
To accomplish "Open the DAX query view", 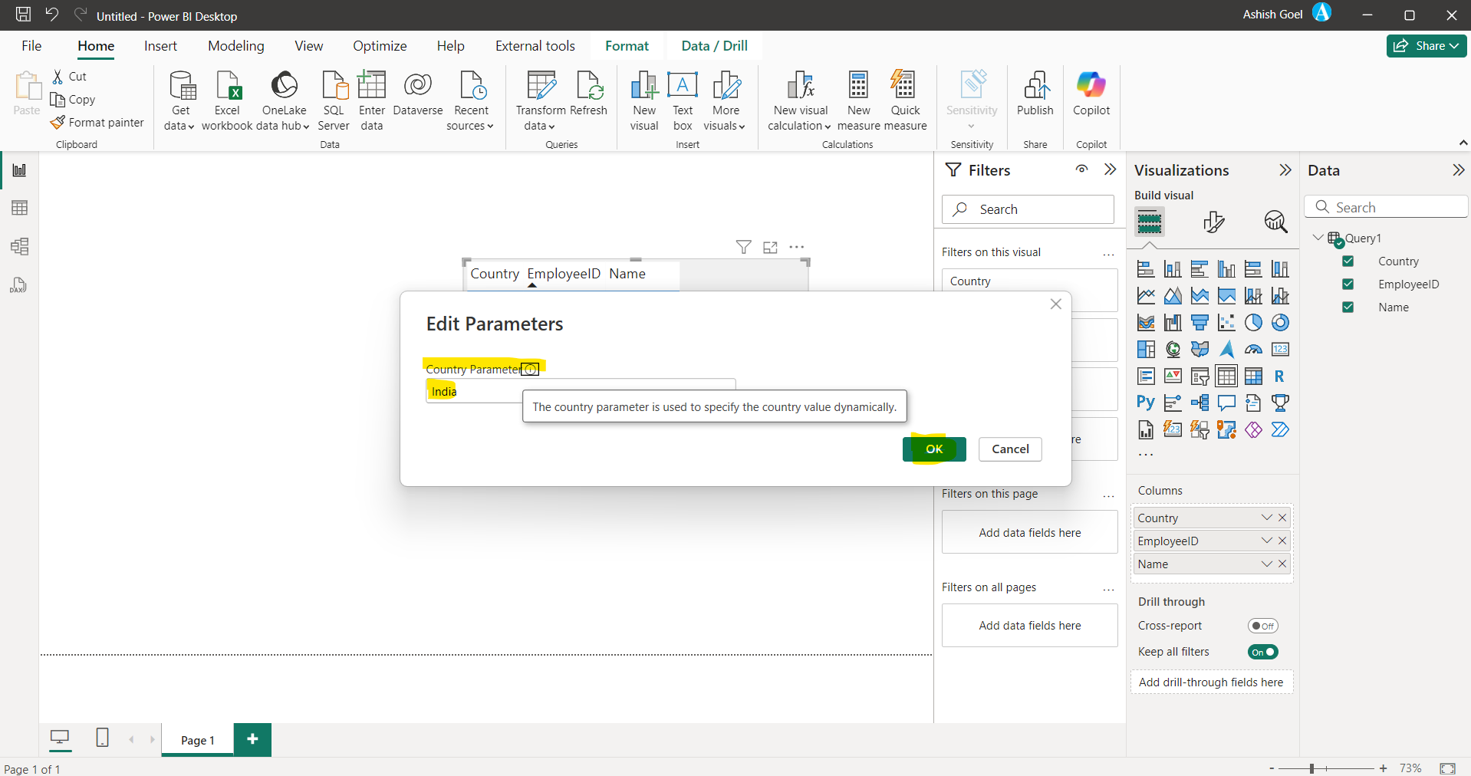I will (x=19, y=285).
